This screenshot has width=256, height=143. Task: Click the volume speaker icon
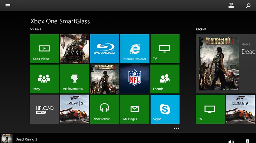point(231,141)
